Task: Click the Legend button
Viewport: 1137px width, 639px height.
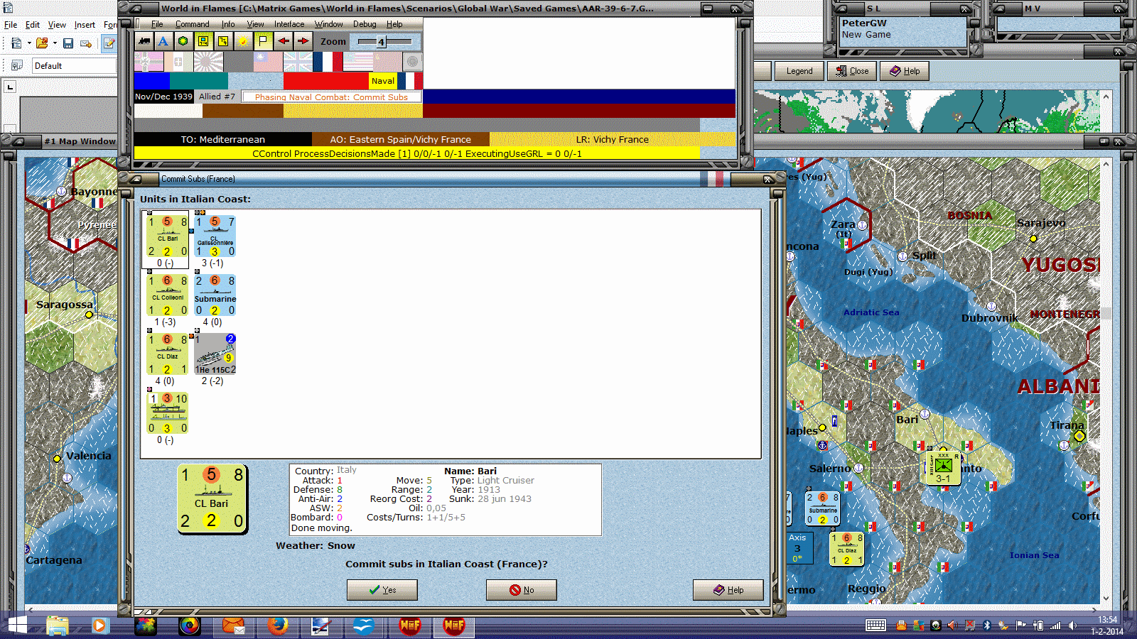Action: 799,71
